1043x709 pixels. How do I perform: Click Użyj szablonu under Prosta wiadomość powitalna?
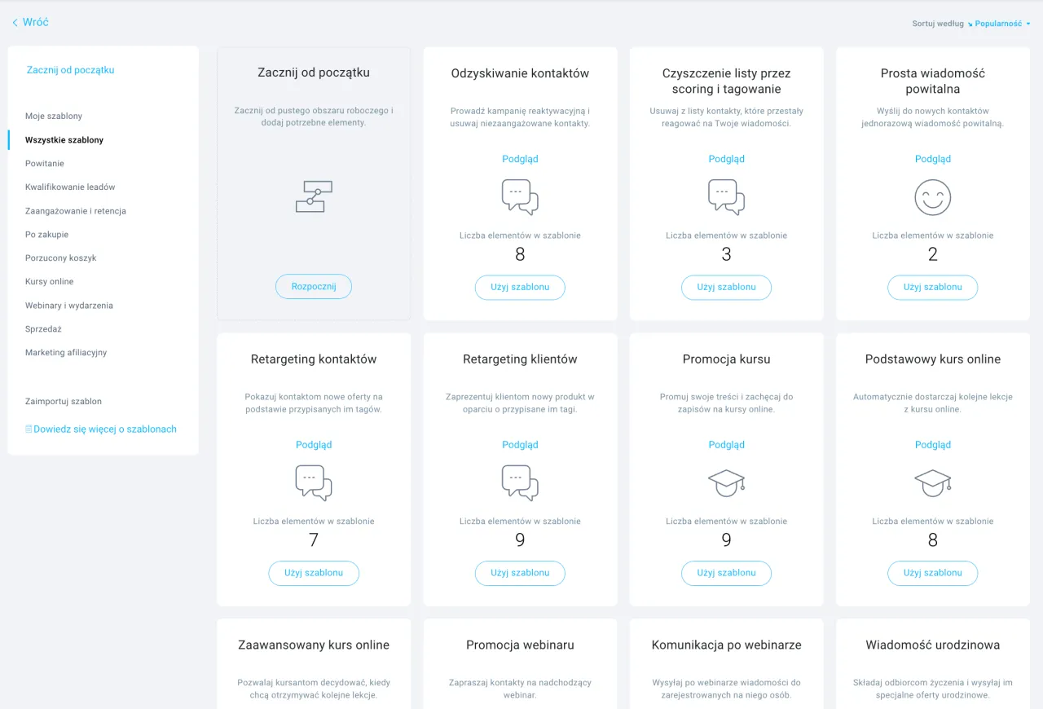[x=932, y=287]
